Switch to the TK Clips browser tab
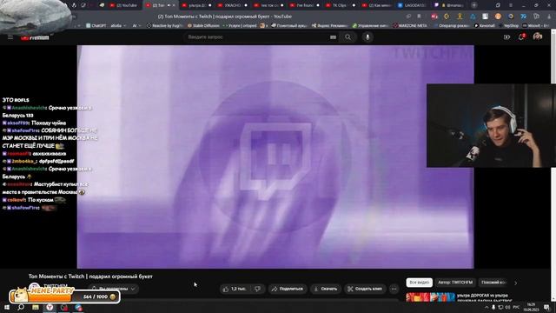The height and width of the screenshot is (313, 556). (x=340, y=5)
